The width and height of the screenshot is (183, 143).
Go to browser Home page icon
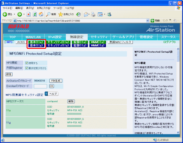point(41,14)
